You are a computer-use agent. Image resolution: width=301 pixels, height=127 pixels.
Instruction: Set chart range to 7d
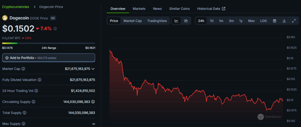212,21
